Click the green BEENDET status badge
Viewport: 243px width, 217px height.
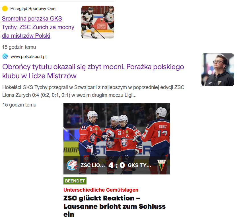pos(75,181)
